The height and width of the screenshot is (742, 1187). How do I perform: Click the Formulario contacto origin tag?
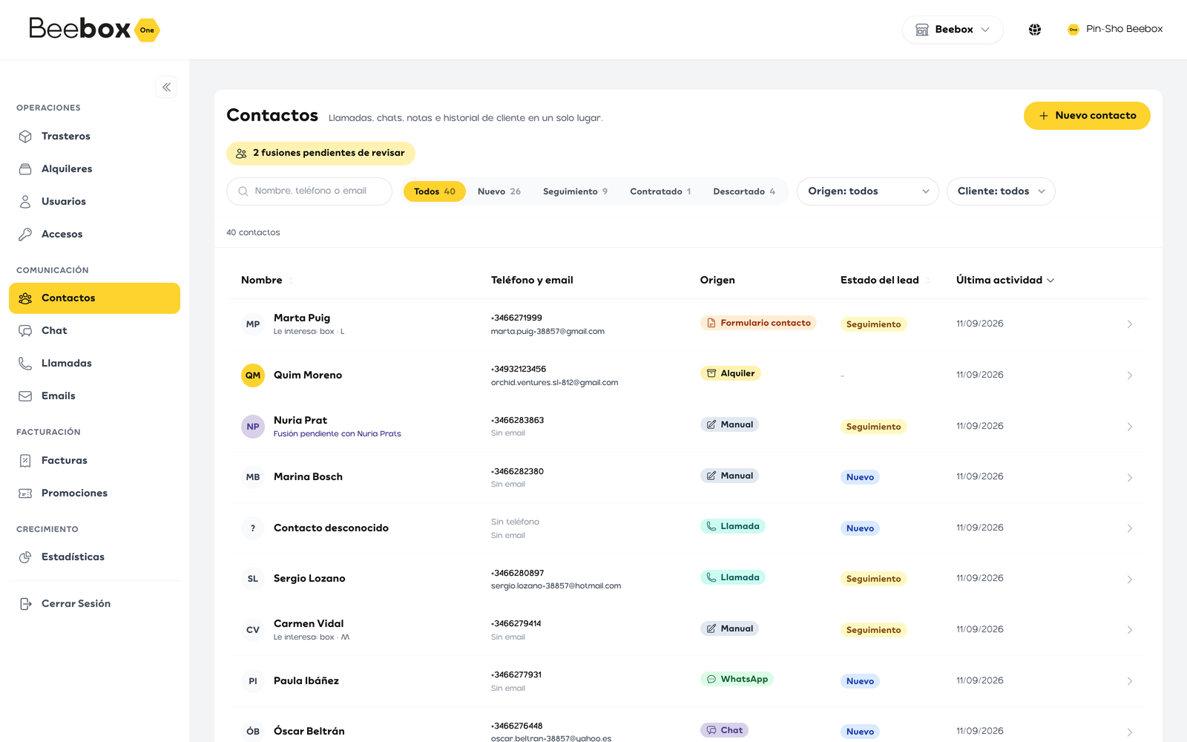pyautogui.click(x=758, y=323)
